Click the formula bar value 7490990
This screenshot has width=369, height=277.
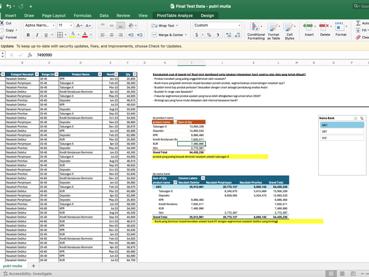[45, 55]
